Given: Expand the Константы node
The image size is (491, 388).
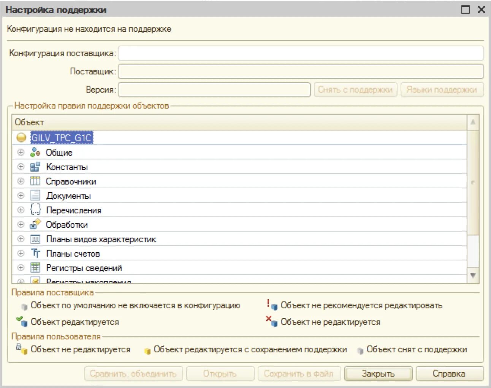Looking at the screenshot, I should [x=21, y=167].
